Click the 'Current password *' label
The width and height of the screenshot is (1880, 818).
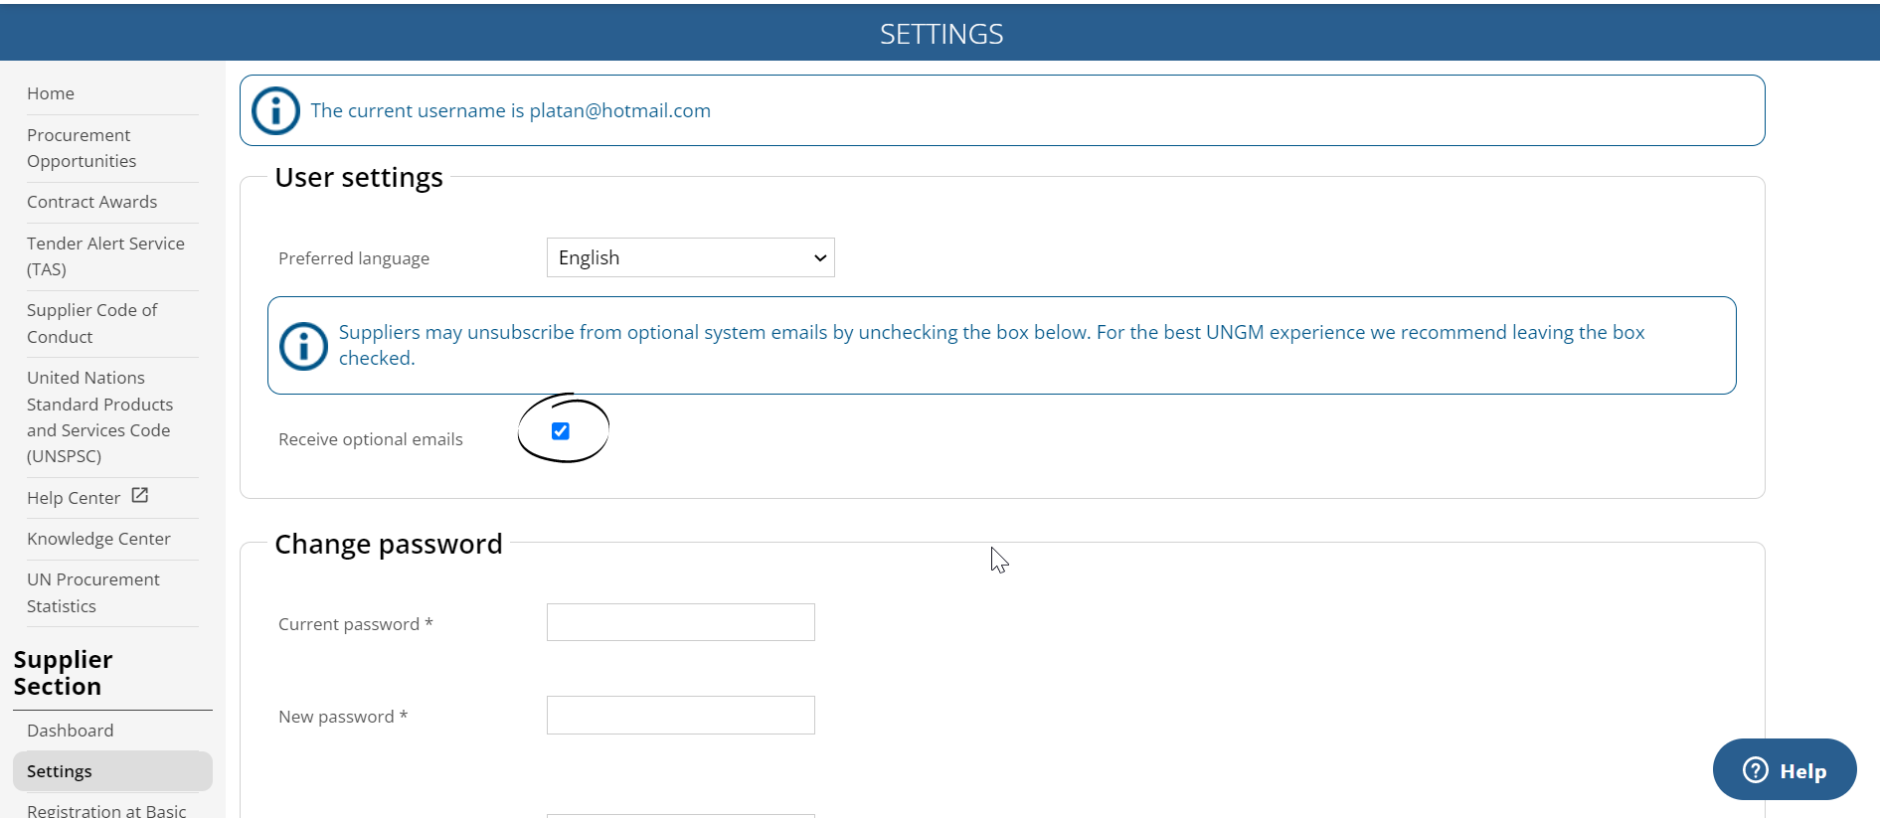coord(355,624)
